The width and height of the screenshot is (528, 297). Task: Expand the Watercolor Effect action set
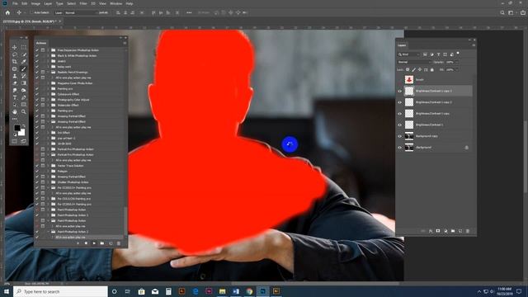click(x=49, y=105)
